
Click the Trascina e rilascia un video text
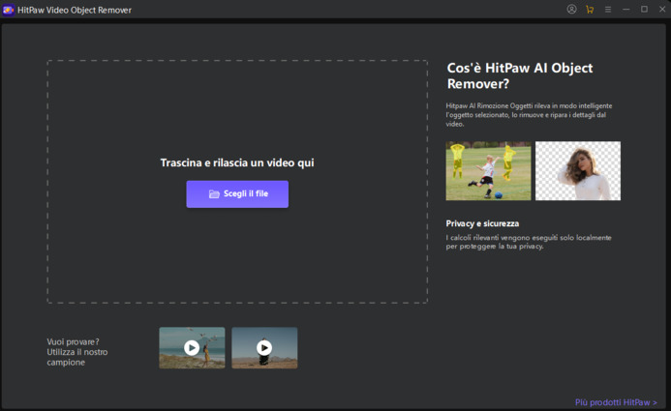pyautogui.click(x=237, y=163)
